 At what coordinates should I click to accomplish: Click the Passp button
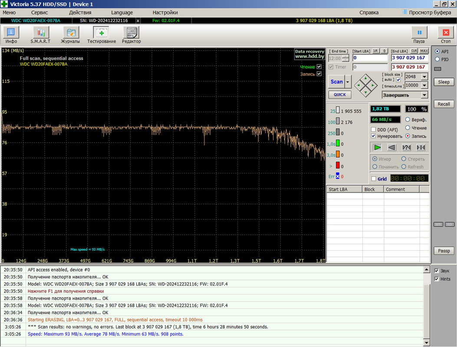coord(444,251)
